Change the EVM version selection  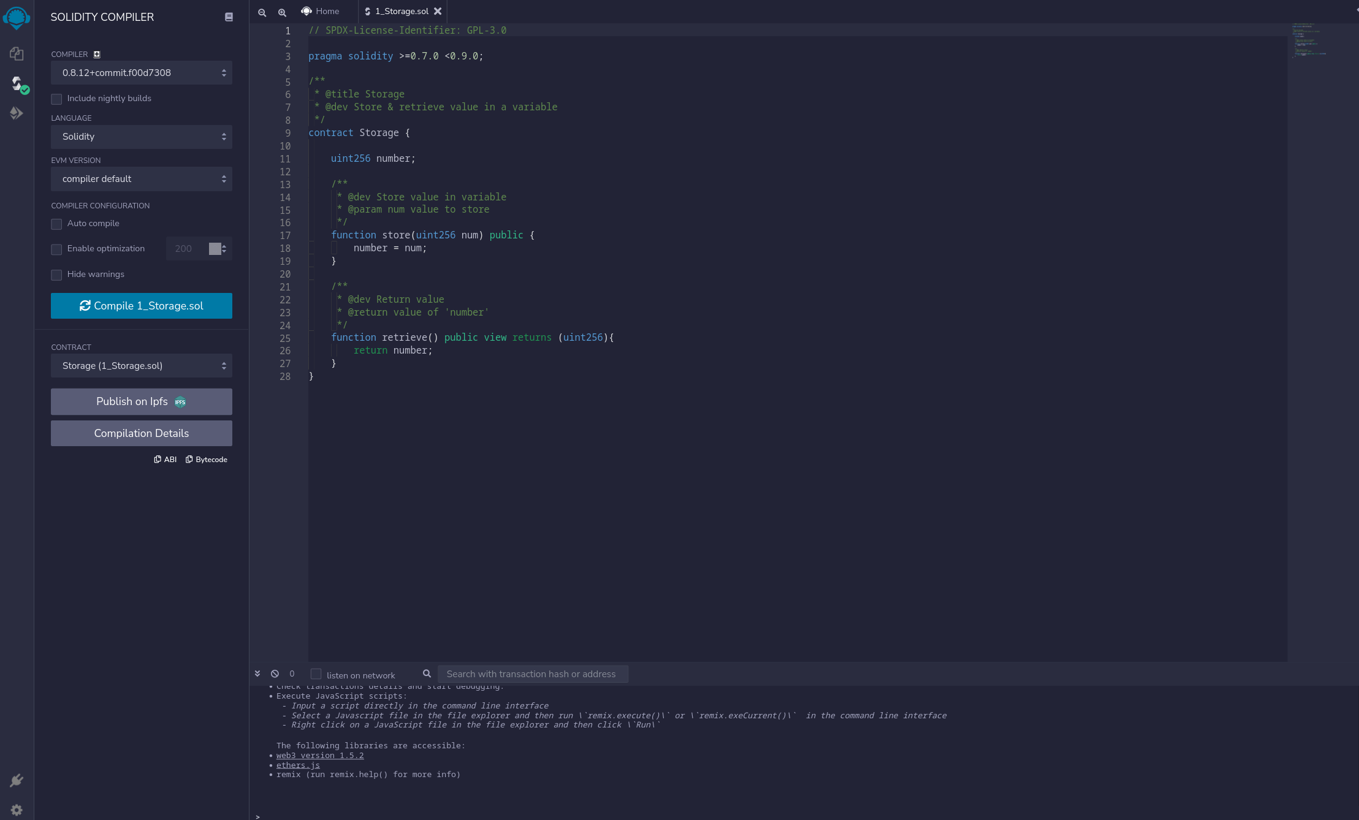click(141, 179)
